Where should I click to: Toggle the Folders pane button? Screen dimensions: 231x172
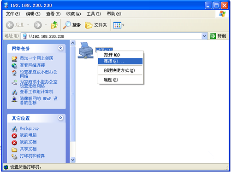click(96, 25)
